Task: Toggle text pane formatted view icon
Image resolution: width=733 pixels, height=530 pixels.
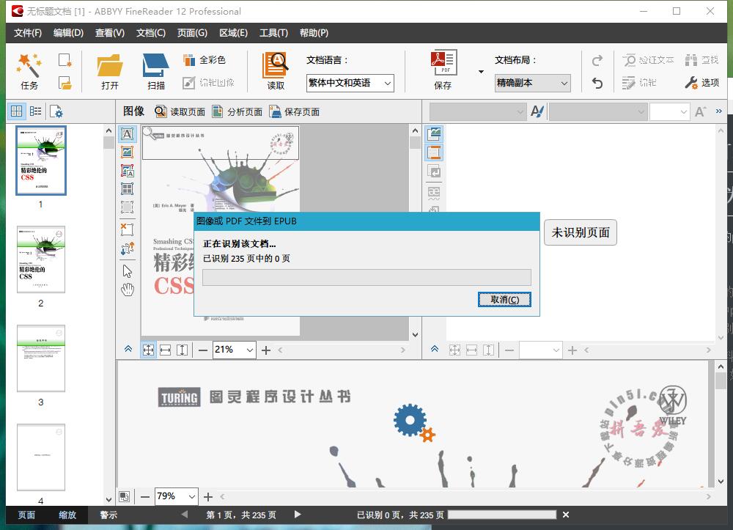Action: (x=434, y=152)
